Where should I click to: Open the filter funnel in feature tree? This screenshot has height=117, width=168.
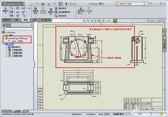(4, 29)
